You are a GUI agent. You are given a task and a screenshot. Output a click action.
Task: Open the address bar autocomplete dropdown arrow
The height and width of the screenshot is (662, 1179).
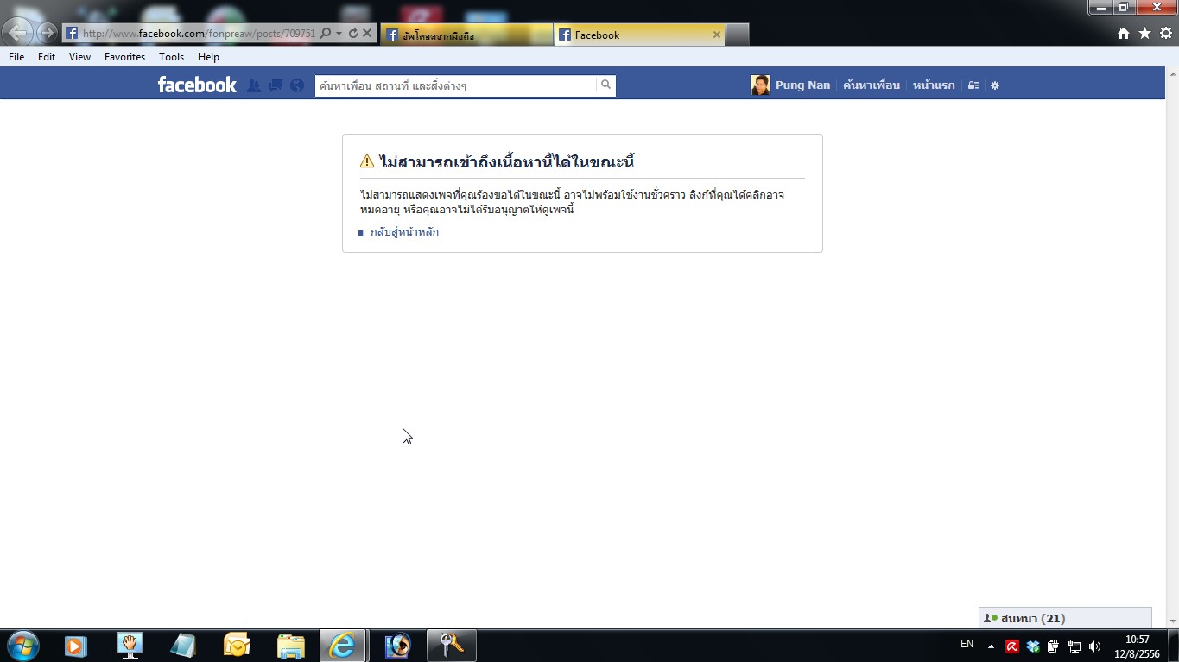[x=339, y=34]
